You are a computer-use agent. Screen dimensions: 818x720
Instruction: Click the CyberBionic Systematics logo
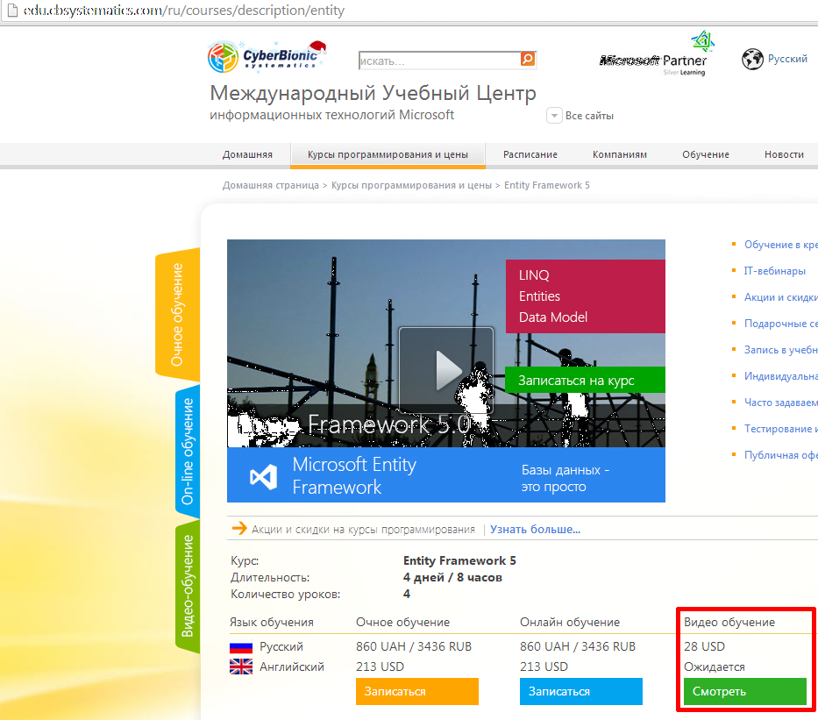pos(263,56)
